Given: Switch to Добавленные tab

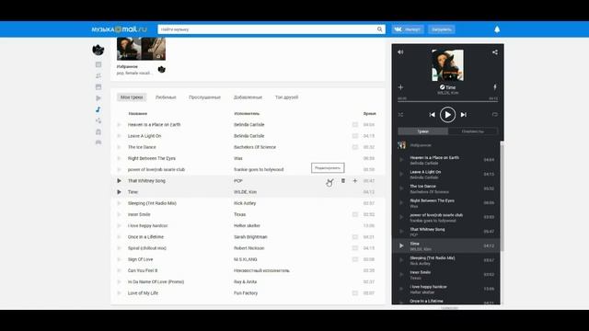Looking at the screenshot, I should pyautogui.click(x=248, y=97).
